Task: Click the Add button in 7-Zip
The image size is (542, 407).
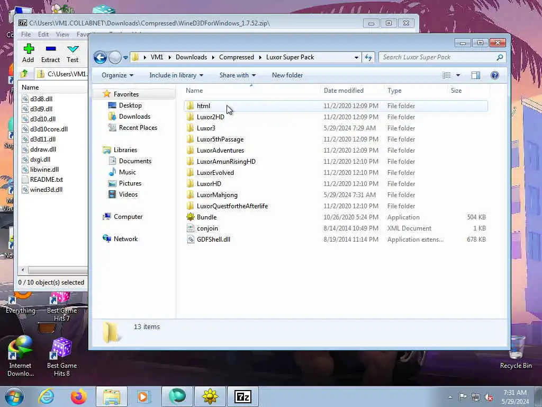Action: (x=28, y=54)
